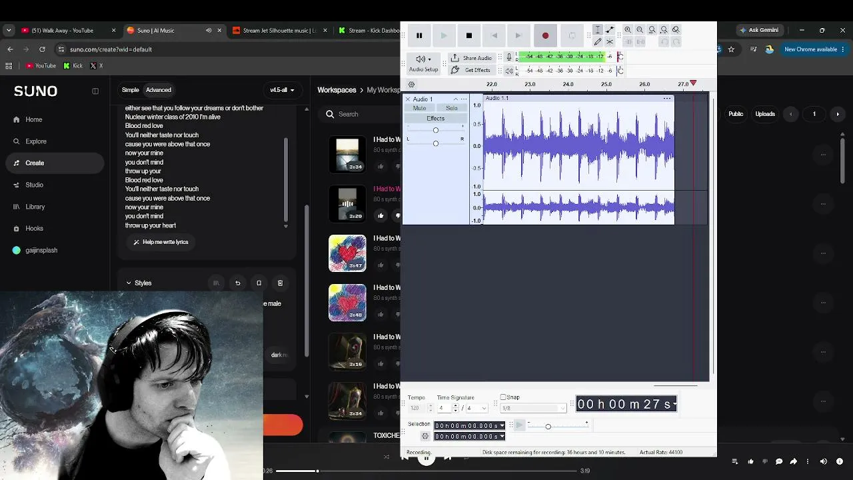Solo the Audio 1 track
Viewport: 853px width, 480px height.
pyautogui.click(x=452, y=109)
